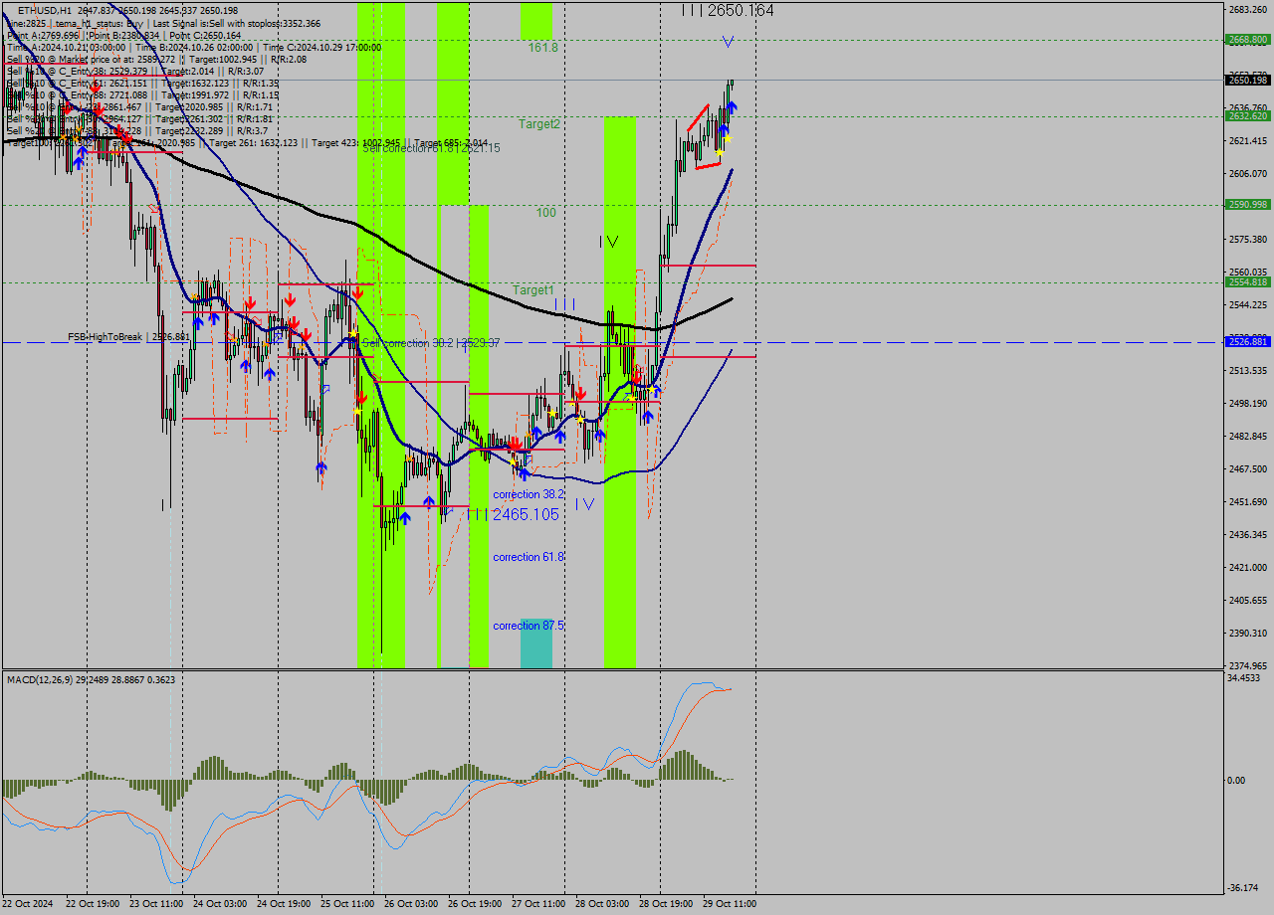Click the 2374.965 price axis label
The width and height of the screenshot is (1274, 915).
(x=1248, y=666)
